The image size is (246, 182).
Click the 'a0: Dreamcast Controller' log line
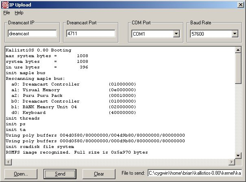(74, 84)
